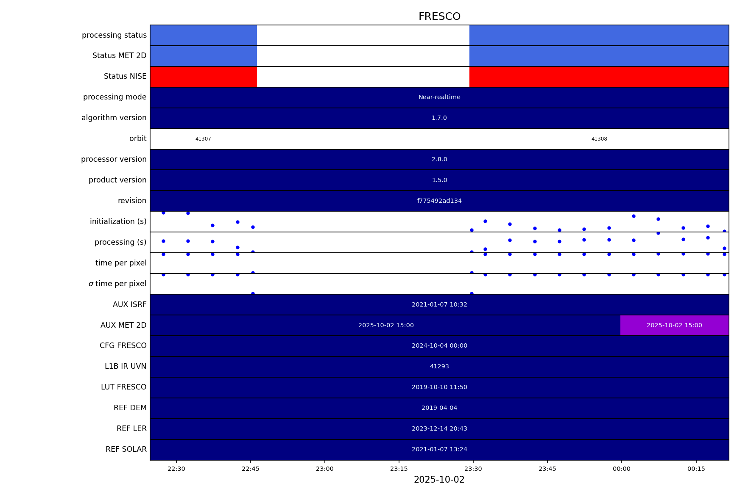Click the 2025-10-02 x-axis date label
The height and width of the screenshot is (500, 751).
pyautogui.click(x=439, y=480)
